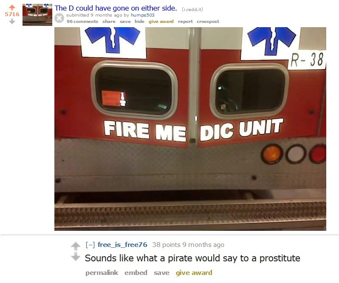Visit the i.redd.it domain link

coord(192,9)
